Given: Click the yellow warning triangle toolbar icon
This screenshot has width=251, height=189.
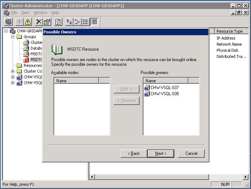Looking at the screenshot, I should click(x=28, y=22).
